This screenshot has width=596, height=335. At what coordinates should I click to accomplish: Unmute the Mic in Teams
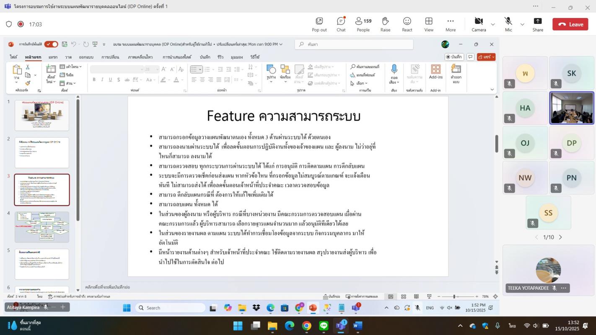[508, 24]
